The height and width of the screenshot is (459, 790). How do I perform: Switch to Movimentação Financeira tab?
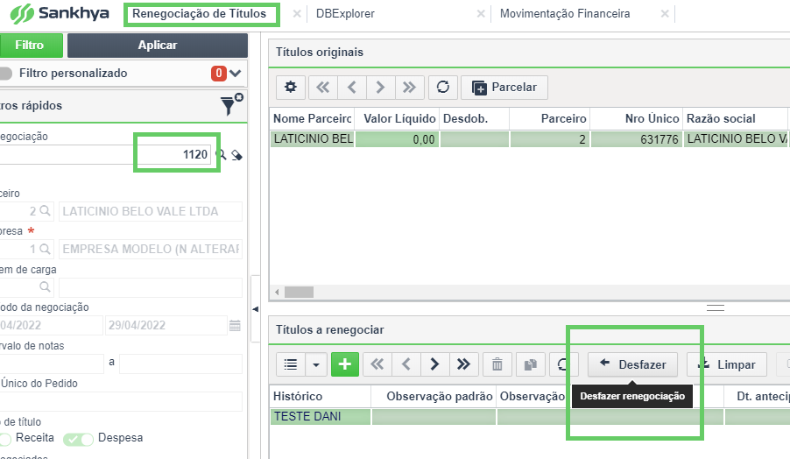[x=565, y=14]
